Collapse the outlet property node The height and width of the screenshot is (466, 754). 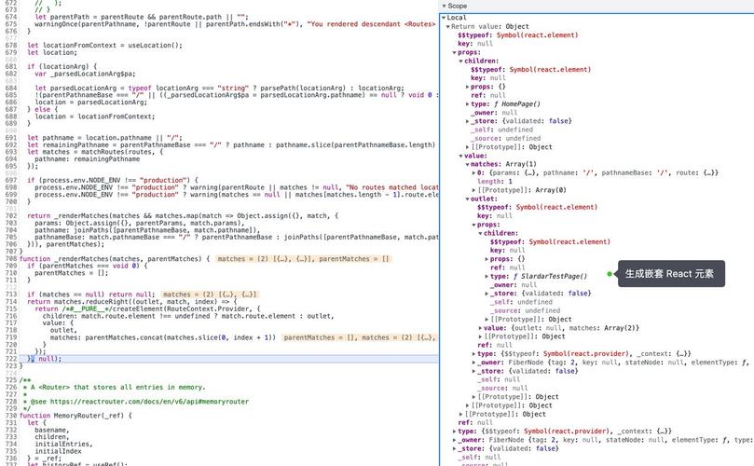tap(468, 199)
